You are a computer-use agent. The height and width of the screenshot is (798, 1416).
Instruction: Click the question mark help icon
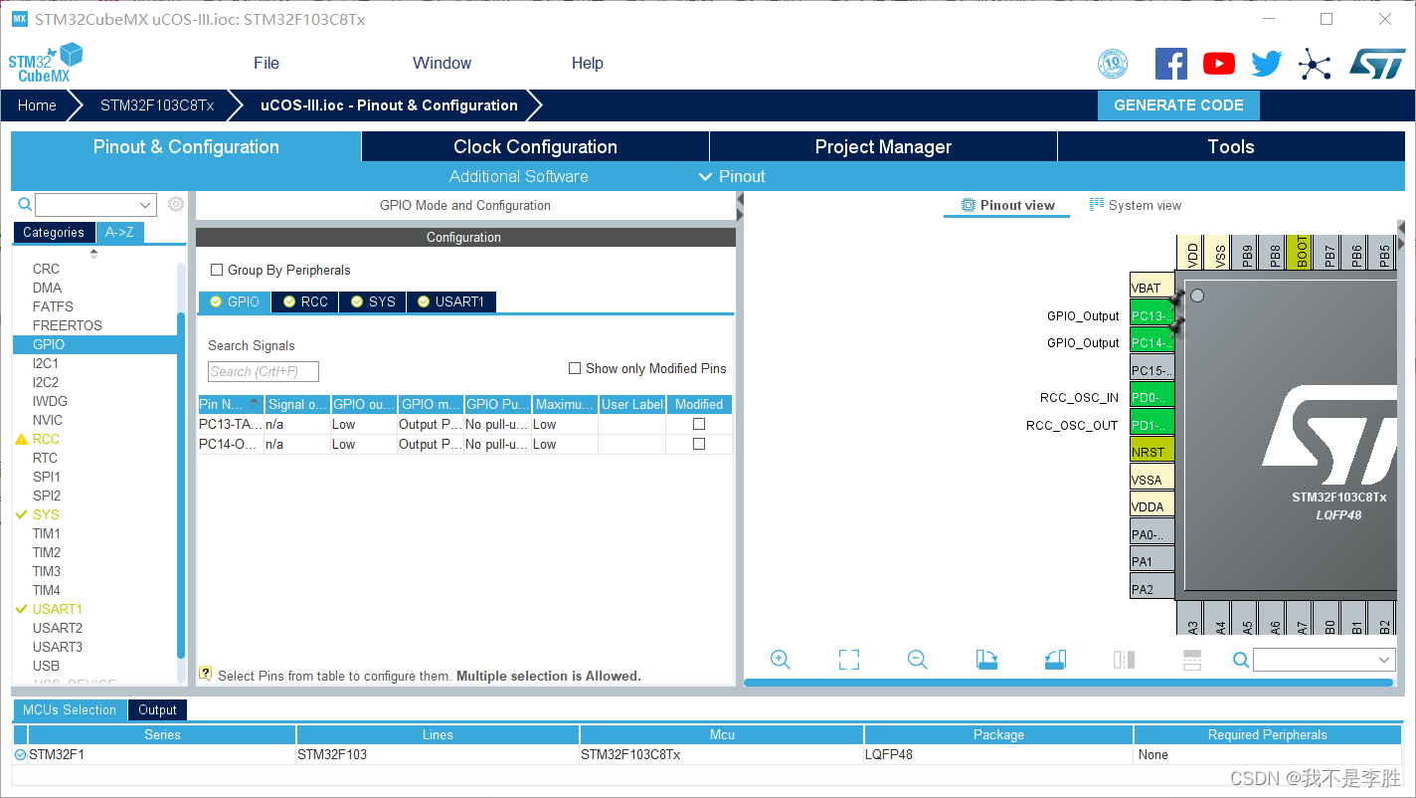(205, 674)
